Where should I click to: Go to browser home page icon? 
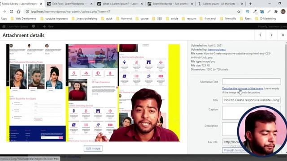tap(18, 12)
